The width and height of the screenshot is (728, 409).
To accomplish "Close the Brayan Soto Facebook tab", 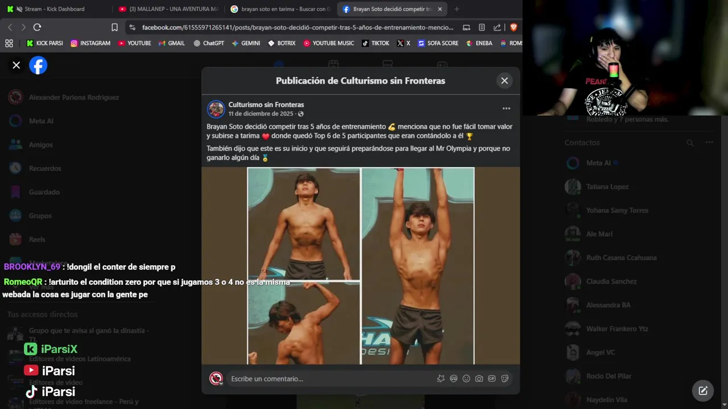I will click(x=440, y=9).
